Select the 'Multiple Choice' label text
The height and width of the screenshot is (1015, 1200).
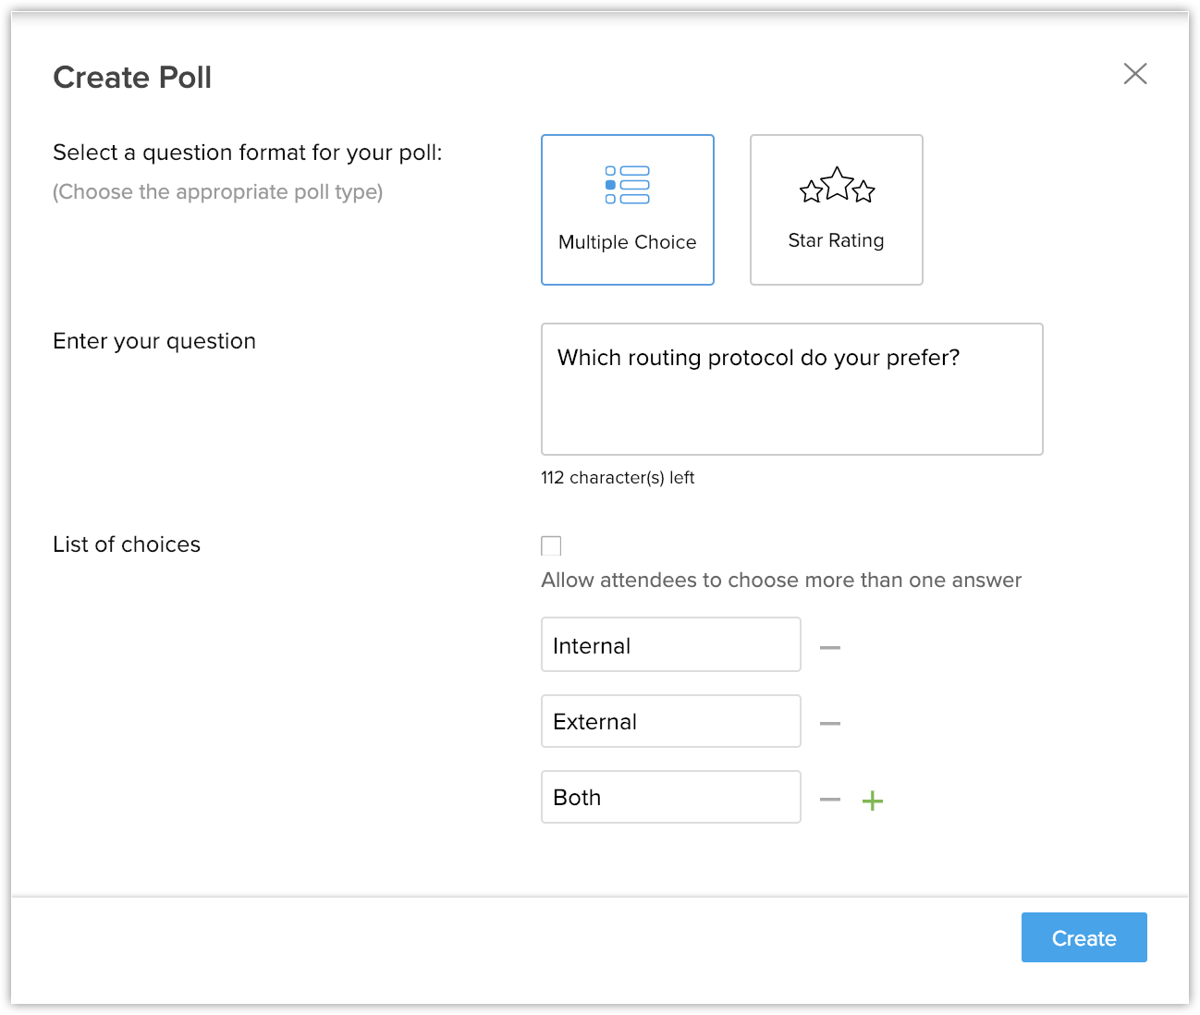pyautogui.click(x=627, y=242)
